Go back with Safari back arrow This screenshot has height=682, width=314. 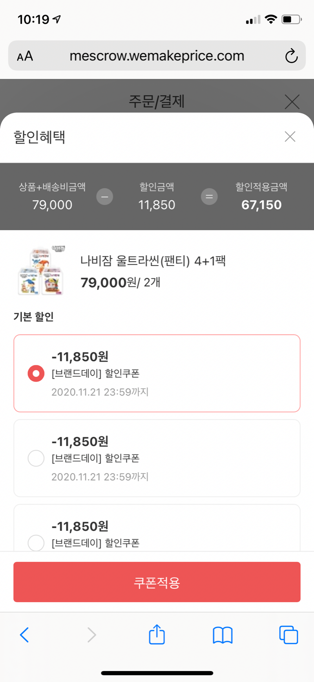tap(24, 634)
